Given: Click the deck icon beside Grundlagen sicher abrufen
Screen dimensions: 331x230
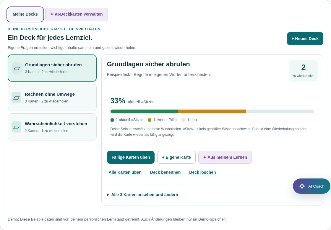Looking at the screenshot, I should tap(17, 68).
